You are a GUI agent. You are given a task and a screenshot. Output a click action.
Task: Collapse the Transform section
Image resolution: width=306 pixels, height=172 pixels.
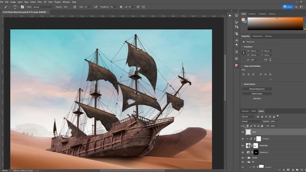(242, 47)
